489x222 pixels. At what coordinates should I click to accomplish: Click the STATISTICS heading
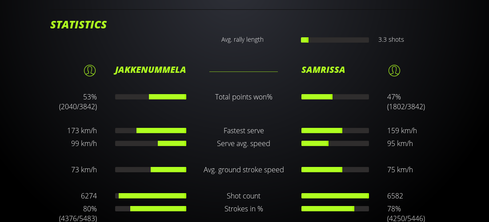[79, 25]
